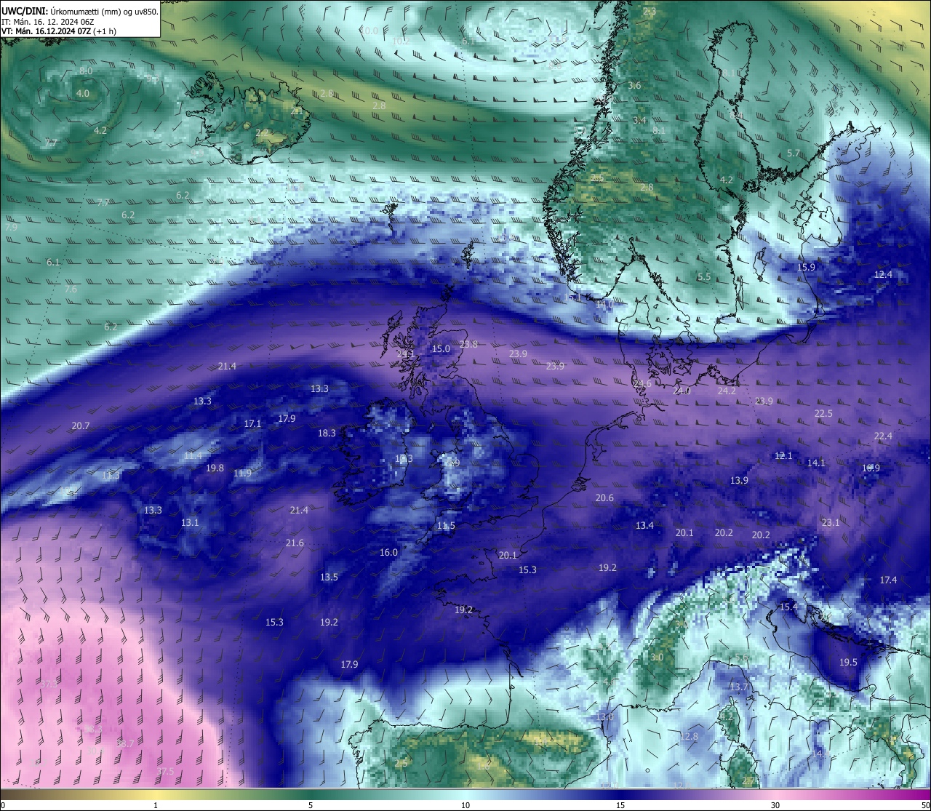Viewport: 931px width, 811px height.
Task: Click the map value '13.1'
Action: (x=190, y=522)
